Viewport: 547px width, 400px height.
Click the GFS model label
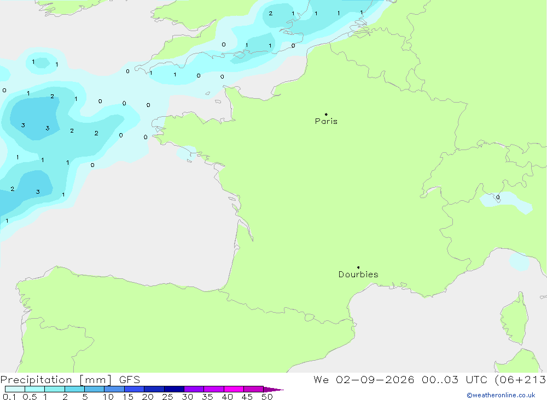(x=130, y=380)
